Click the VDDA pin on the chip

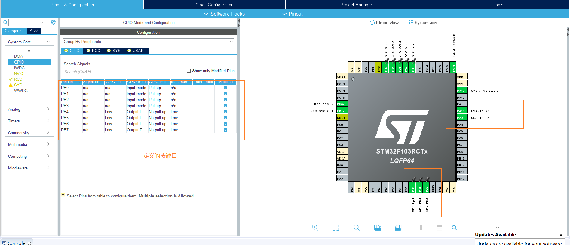(x=342, y=158)
